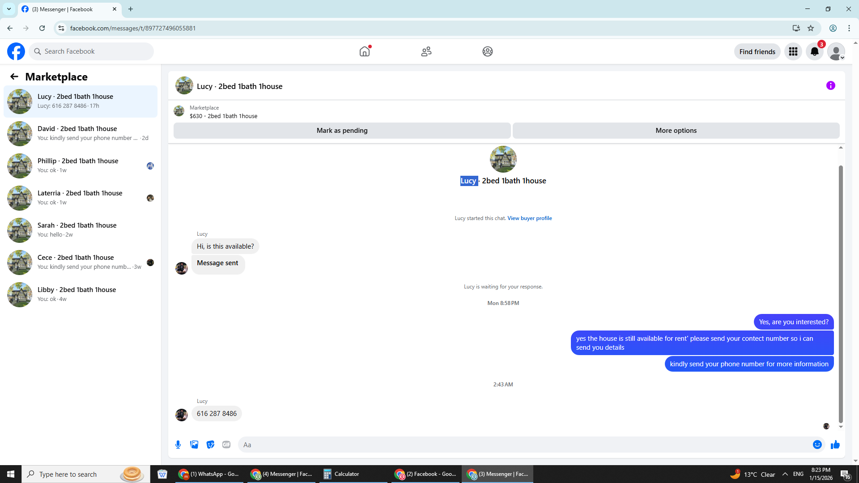Screen dimensions: 859x483
Task: Open David's 2bed 1bath 1house conversation
Action: tap(81, 133)
